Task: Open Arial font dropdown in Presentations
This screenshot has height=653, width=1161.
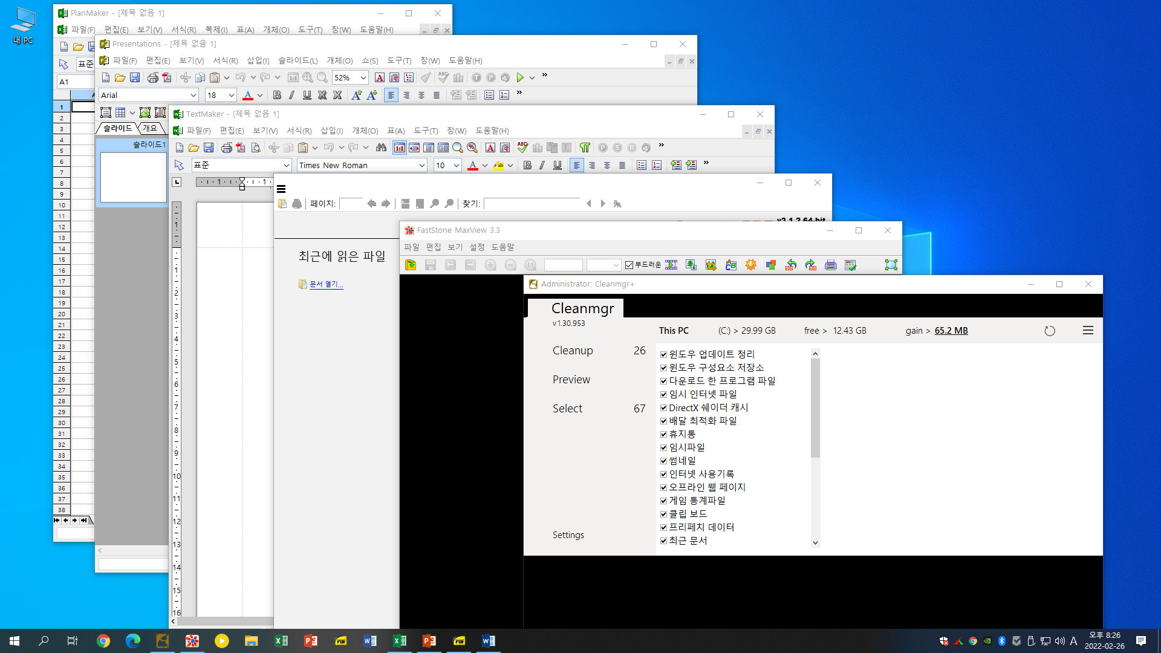Action: [193, 95]
